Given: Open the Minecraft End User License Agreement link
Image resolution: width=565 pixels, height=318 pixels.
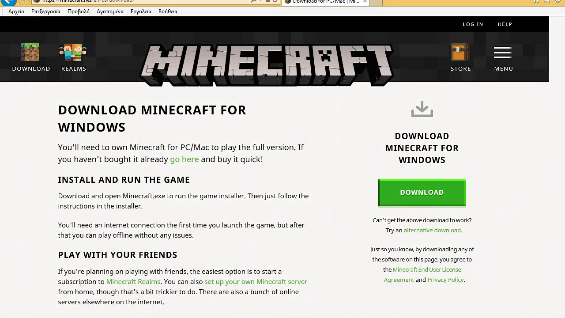Looking at the screenshot, I should tap(422, 275).
